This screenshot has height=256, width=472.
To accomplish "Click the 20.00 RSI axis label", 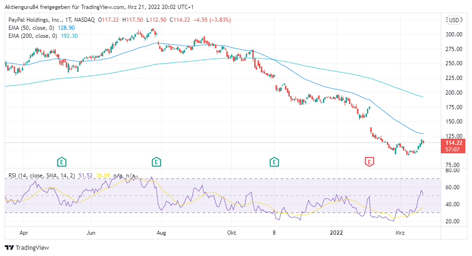I will click(x=453, y=221).
